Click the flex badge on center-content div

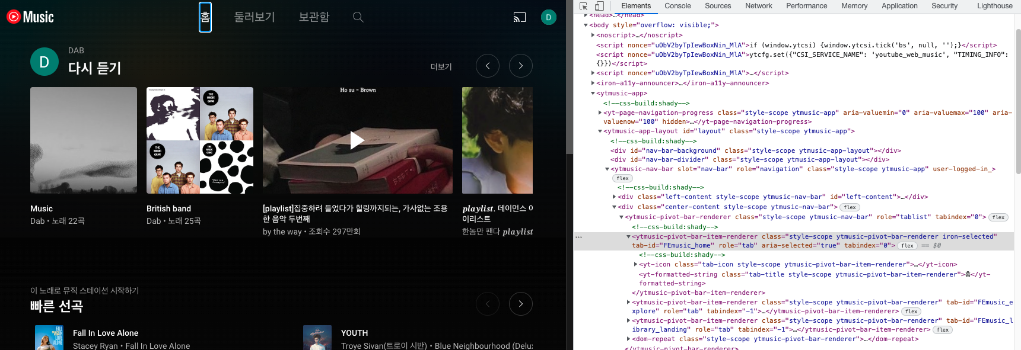tap(850, 207)
